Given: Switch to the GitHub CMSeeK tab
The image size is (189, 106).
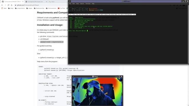Looking at the screenshot, I should point(12,2).
